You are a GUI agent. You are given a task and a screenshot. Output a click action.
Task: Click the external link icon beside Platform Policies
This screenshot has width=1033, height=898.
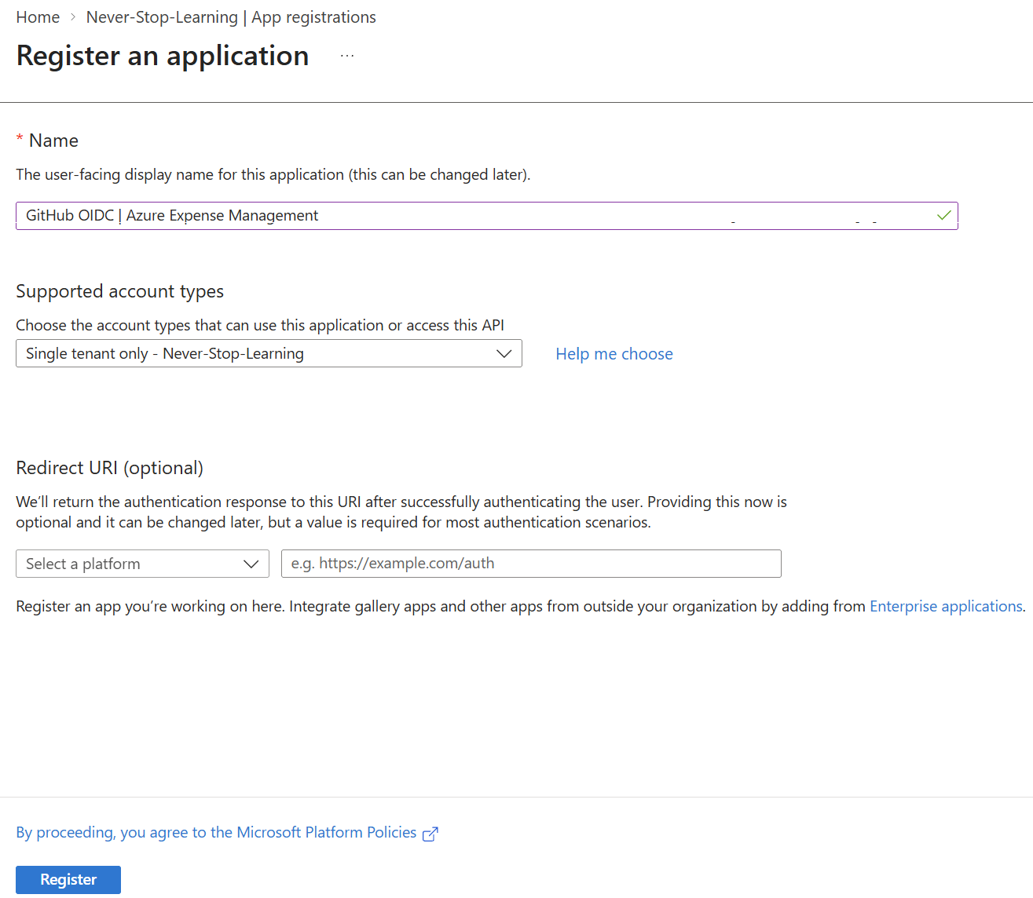pos(430,834)
